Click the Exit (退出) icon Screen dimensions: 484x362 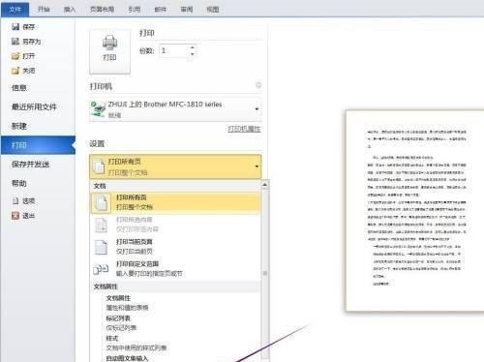(x=15, y=216)
